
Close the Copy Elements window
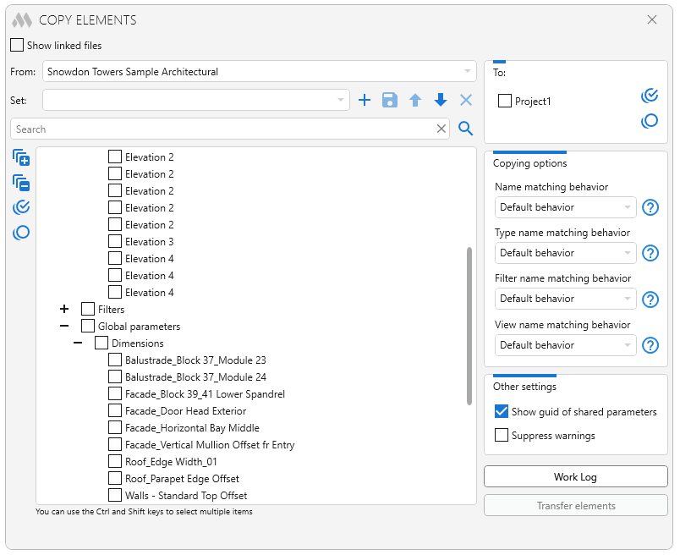point(652,19)
